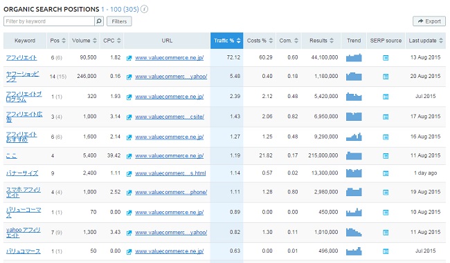
Task: Open external link icon for バナーサイズ row
Action: (x=129, y=174)
